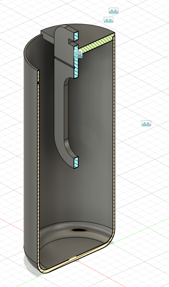The height and width of the screenshot is (287, 169).
Task: Click the topmost joint glyph above the cylinder
Action: pyautogui.click(x=114, y=11)
